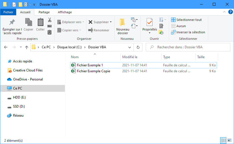Select Ce PC in the navigation pane
Viewport: 234px width, 144px height.
click(33, 88)
